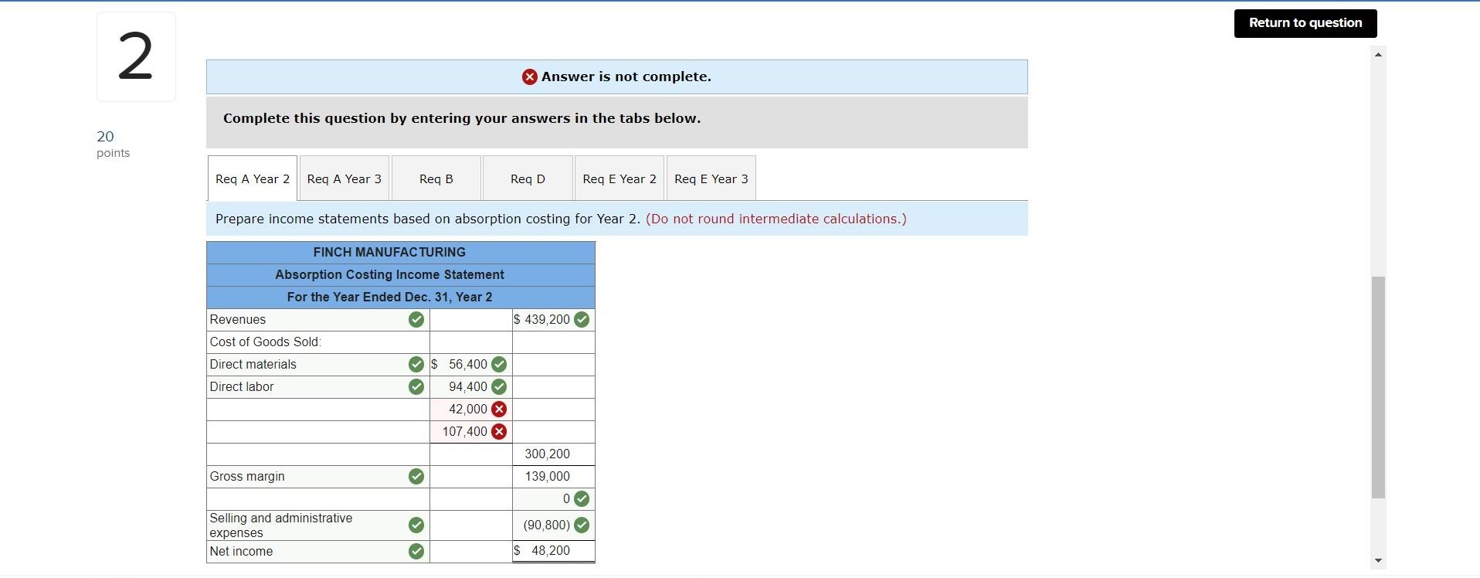Click 'For the Year Ended Dec. 31, Year 2'
Viewport: 1480px width, 578px height.
[x=389, y=297]
